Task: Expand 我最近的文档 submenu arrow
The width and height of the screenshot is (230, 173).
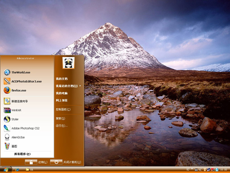Action: pyautogui.click(x=80, y=86)
